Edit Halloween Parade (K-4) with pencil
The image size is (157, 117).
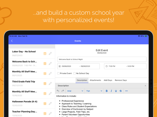(x=50, y=103)
